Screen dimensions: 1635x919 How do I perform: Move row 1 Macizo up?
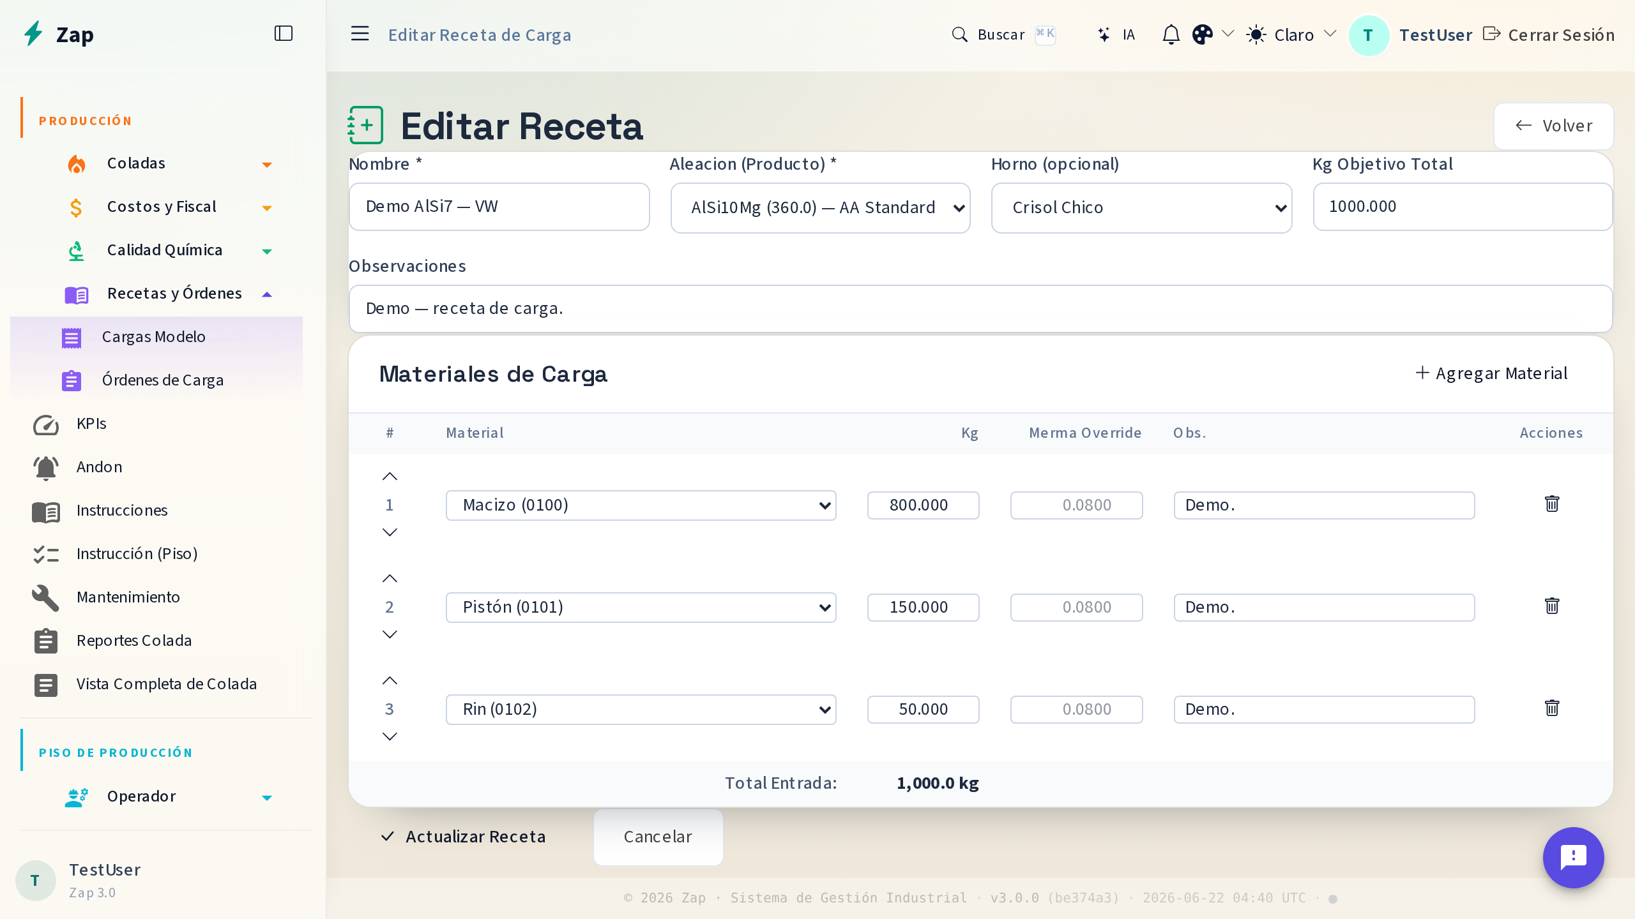point(390,477)
